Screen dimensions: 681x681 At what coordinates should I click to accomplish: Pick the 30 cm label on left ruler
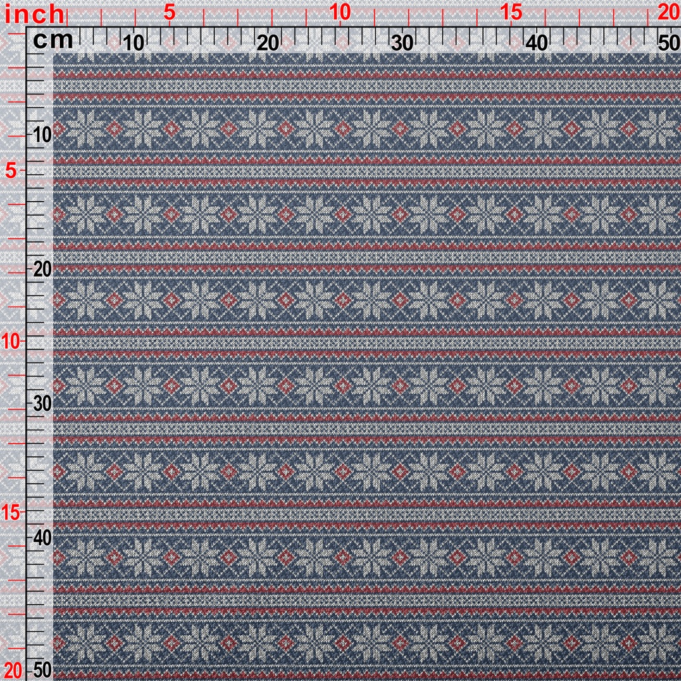[43, 403]
